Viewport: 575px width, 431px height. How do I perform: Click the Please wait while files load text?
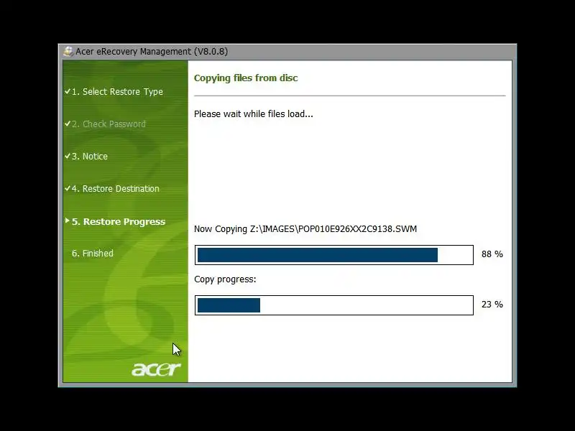pyautogui.click(x=254, y=114)
